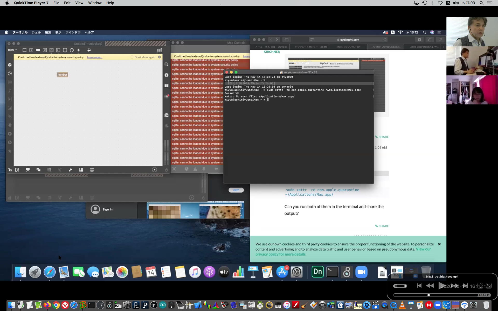This screenshot has width=498, height=311.
Task: Click the fit-to-screen size icon in controller
Action: [480, 286]
